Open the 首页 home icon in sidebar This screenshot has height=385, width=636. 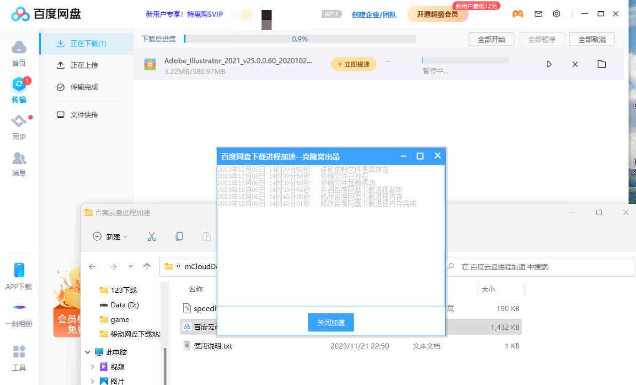pyautogui.click(x=19, y=53)
